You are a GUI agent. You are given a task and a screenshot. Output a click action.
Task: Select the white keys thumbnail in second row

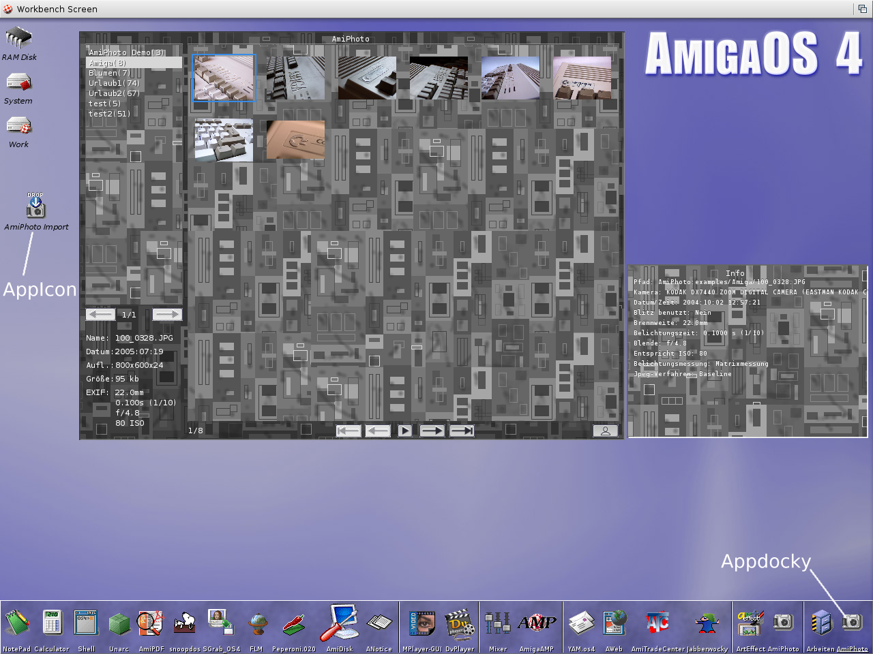(224, 140)
